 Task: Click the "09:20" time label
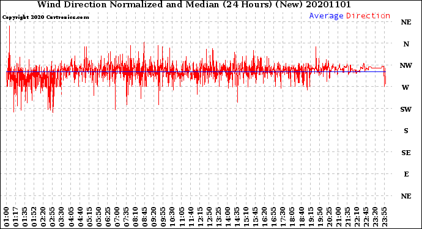154,217
